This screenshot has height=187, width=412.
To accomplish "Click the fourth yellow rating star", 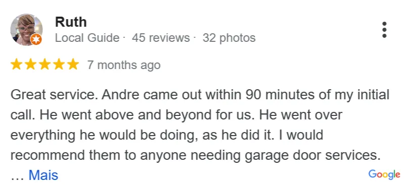I will [59, 65].
